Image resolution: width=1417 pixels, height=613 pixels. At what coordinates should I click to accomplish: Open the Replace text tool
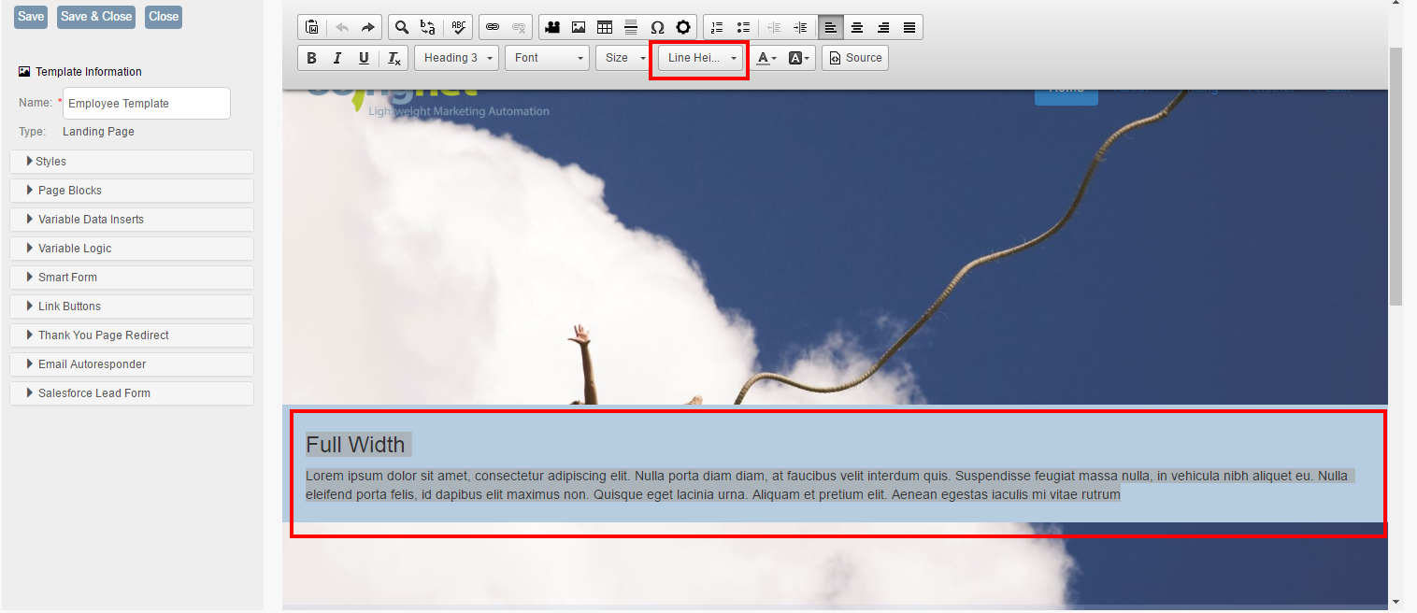tap(428, 27)
